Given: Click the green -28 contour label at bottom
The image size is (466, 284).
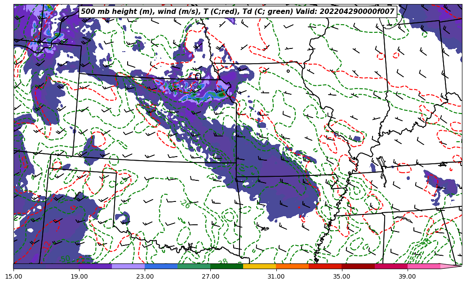Looking at the screenshot, I should point(222,262).
